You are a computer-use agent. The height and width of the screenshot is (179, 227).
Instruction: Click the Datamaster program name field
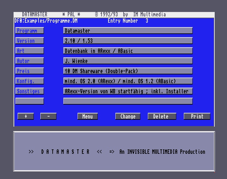point(128,31)
